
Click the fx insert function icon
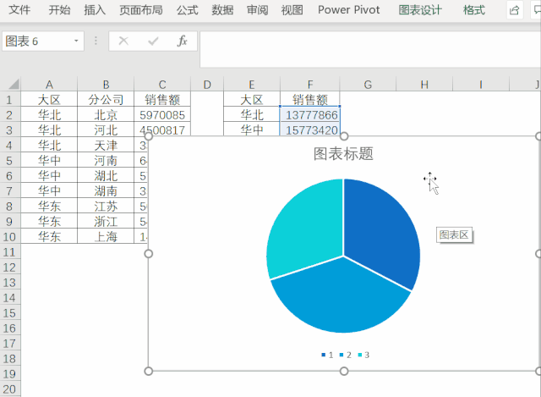pyautogui.click(x=183, y=41)
